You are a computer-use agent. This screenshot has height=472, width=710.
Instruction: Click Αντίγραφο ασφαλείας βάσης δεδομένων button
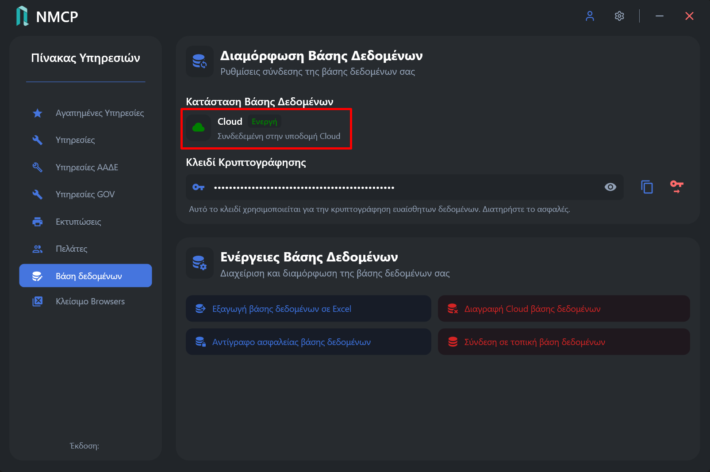click(308, 342)
